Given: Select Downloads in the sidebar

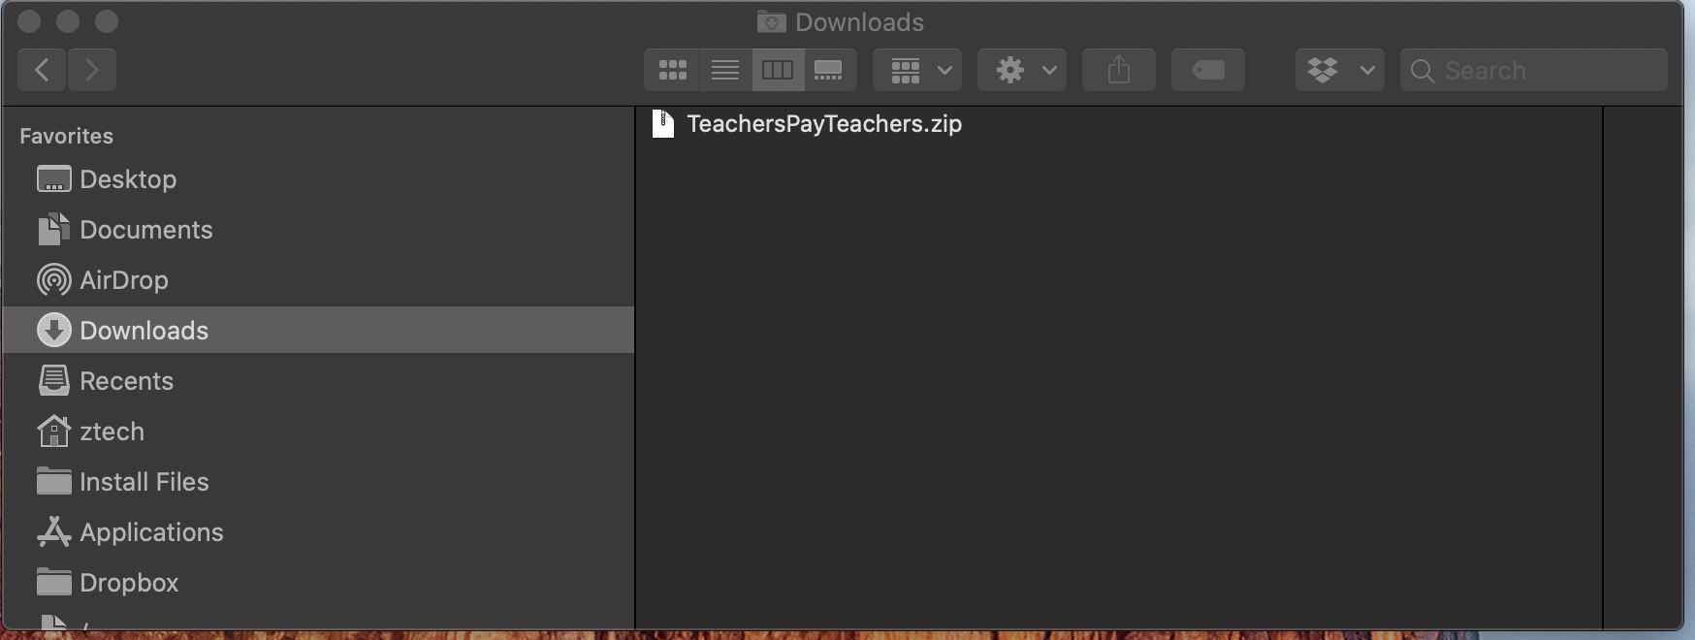Looking at the screenshot, I should pos(318,330).
